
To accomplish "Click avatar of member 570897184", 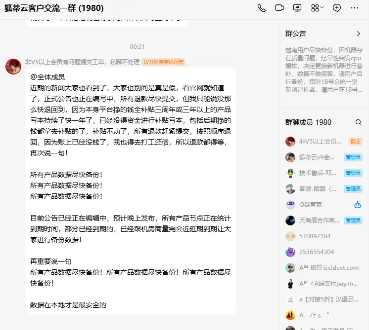I will pos(290,236).
